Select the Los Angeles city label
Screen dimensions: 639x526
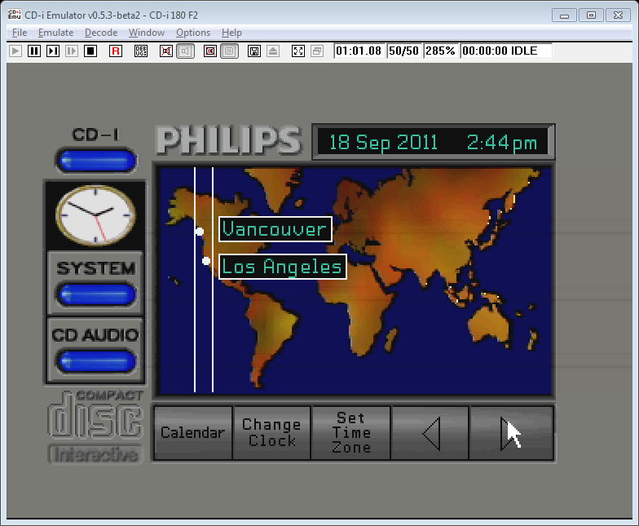[282, 267]
